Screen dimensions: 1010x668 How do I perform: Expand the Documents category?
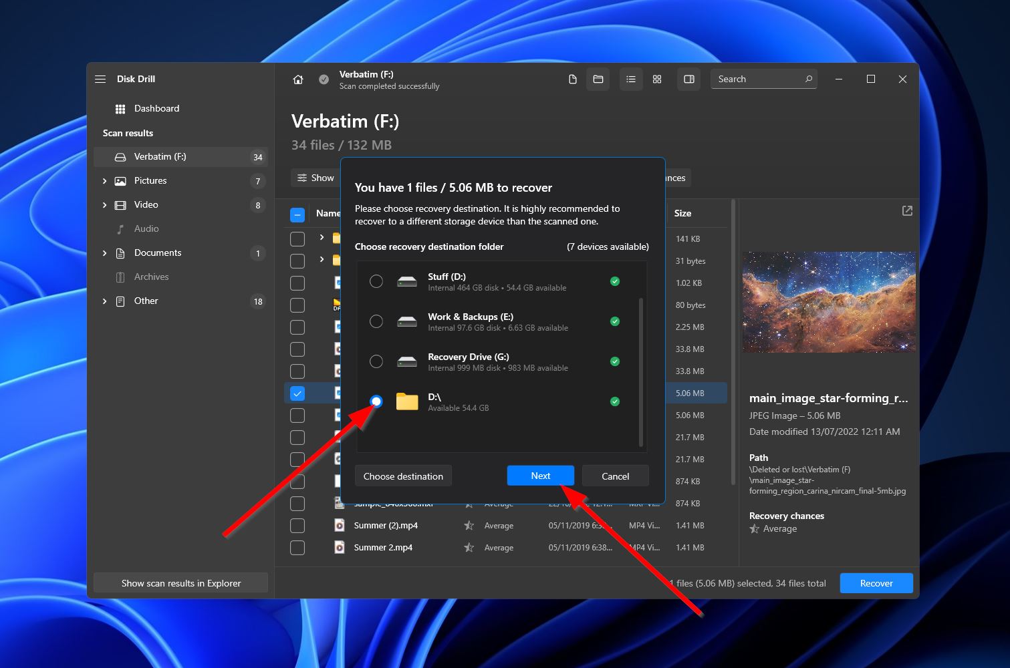[104, 253]
